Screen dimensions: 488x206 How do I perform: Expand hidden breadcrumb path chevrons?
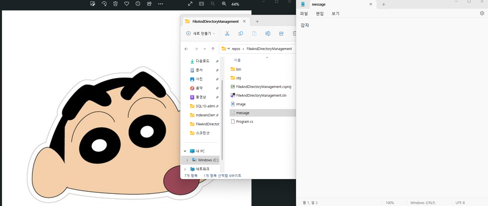[229, 49]
